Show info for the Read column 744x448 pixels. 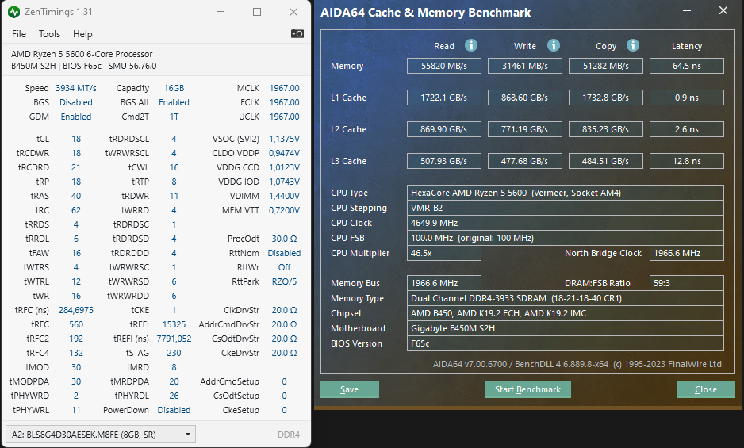[x=470, y=45]
